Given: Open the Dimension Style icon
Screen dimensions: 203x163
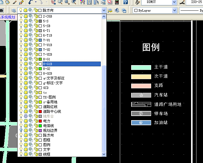Looking at the screenshot, I should pos(182,2).
